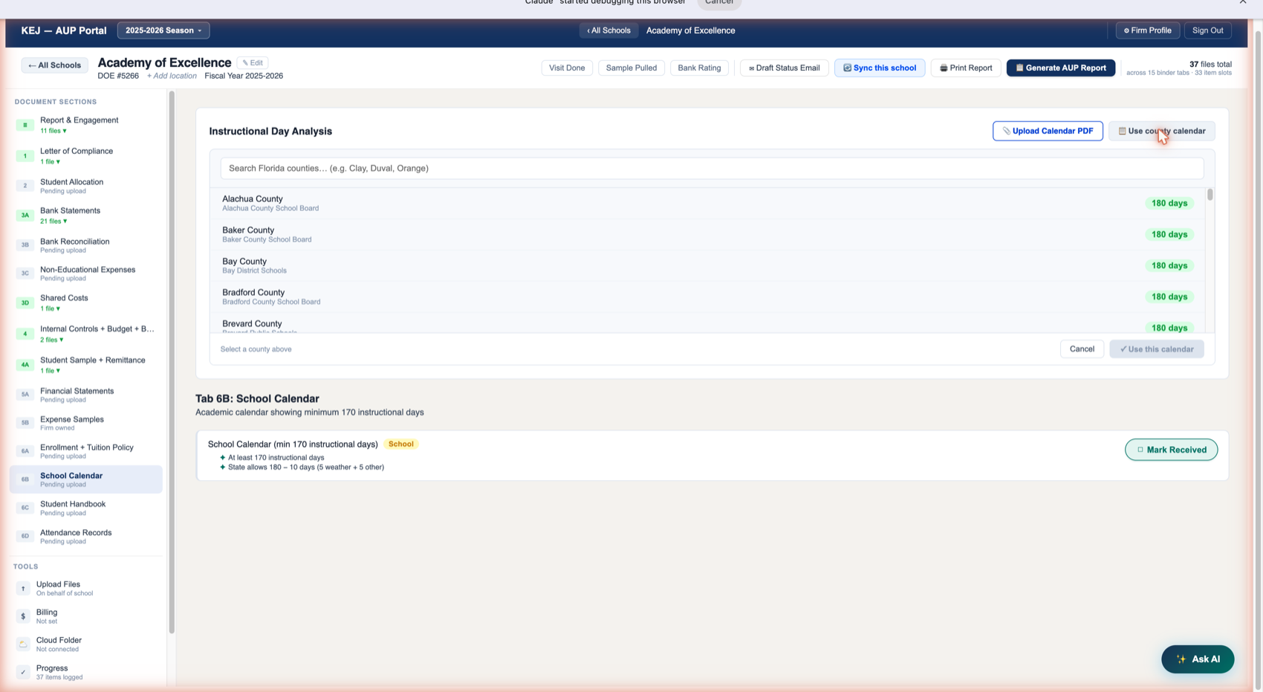The image size is (1263, 692).
Task: Click the Use county calendar button
Action: [x=1162, y=131]
